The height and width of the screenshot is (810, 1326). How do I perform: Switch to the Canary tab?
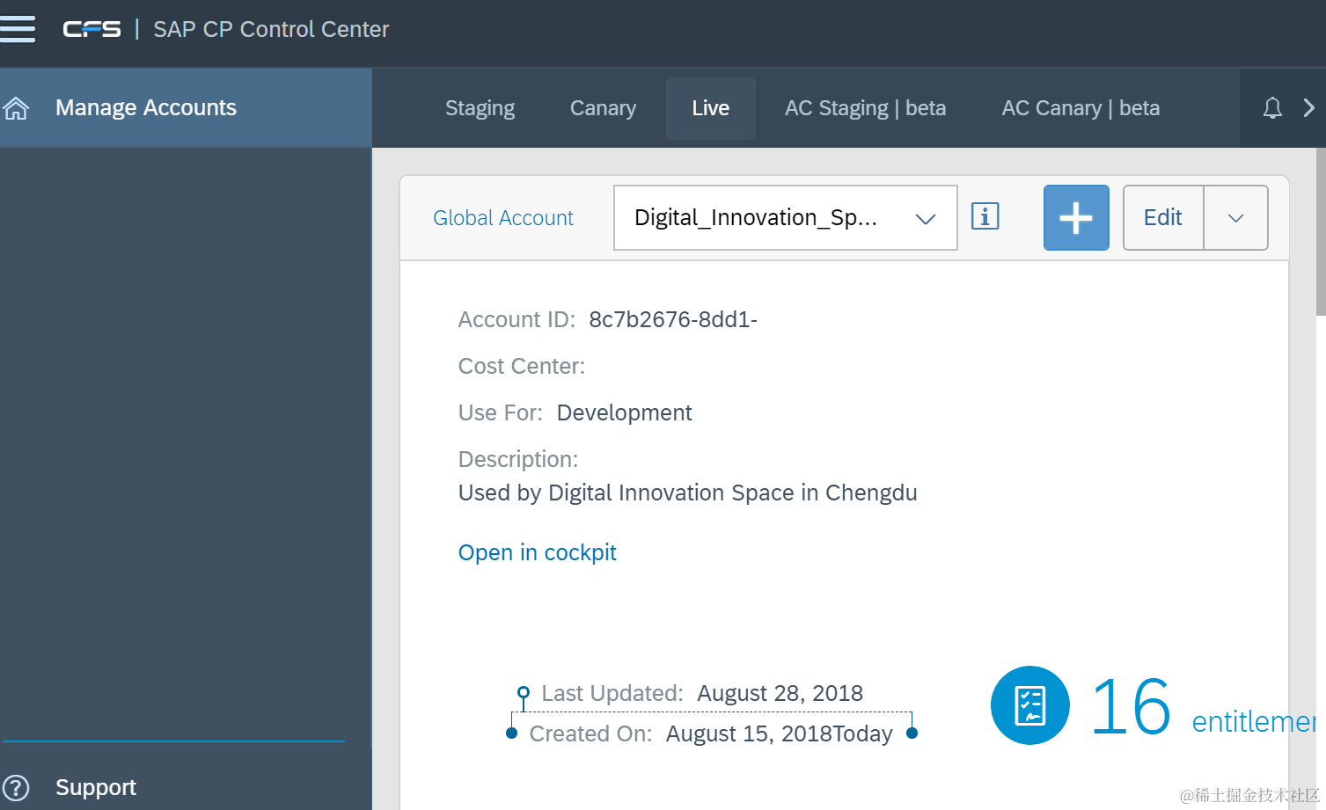click(603, 108)
